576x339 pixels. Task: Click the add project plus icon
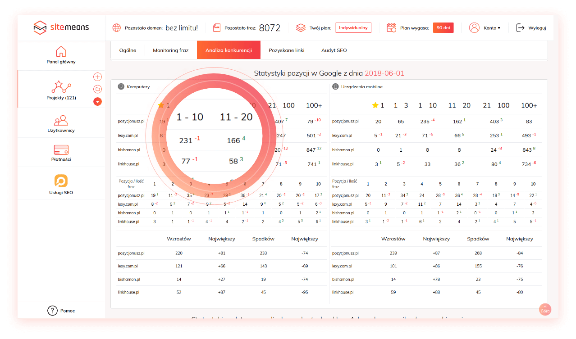click(x=97, y=77)
